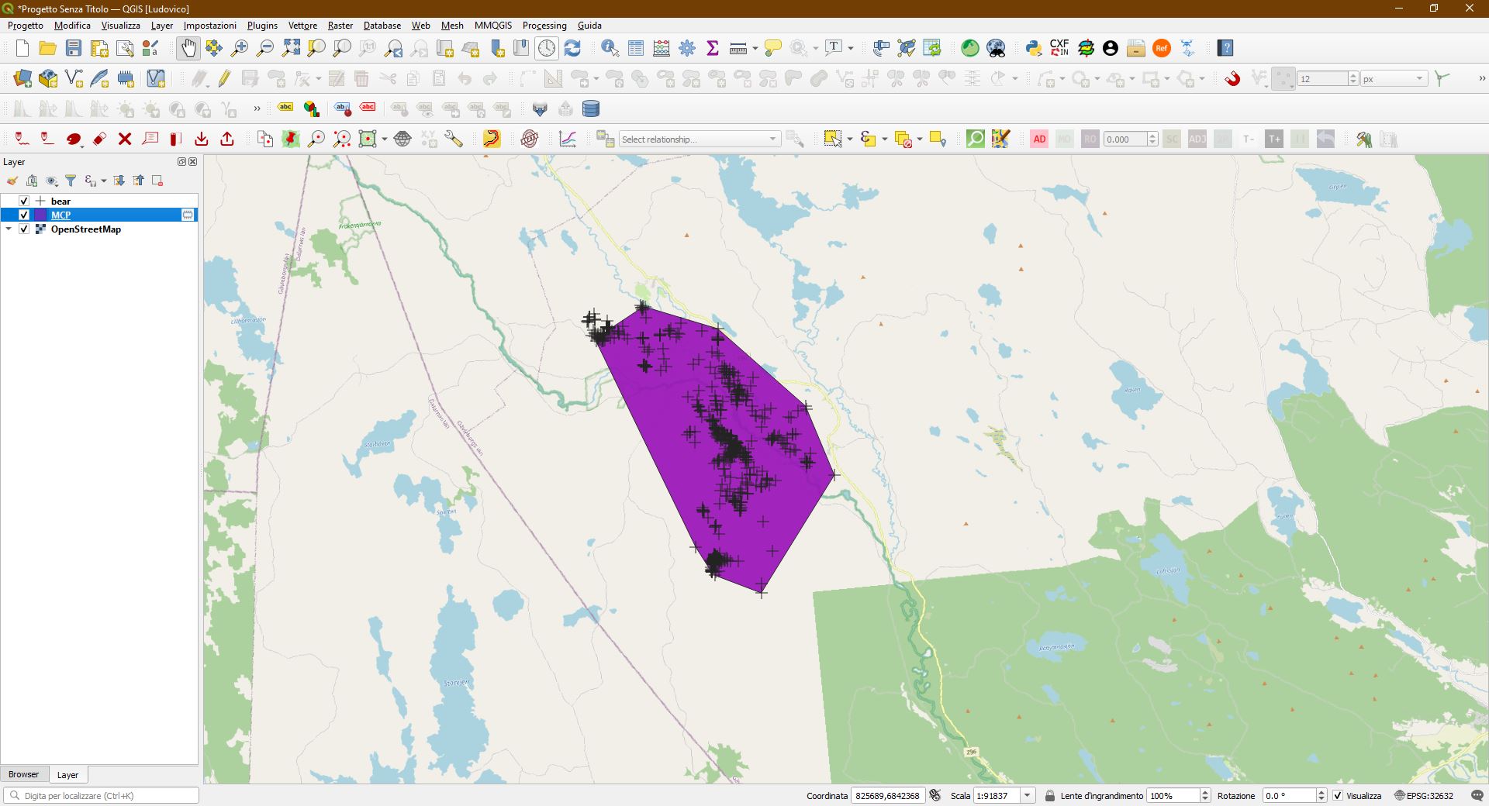Expand hidden toolbar items chevron
1489x806 pixels.
click(x=1481, y=78)
